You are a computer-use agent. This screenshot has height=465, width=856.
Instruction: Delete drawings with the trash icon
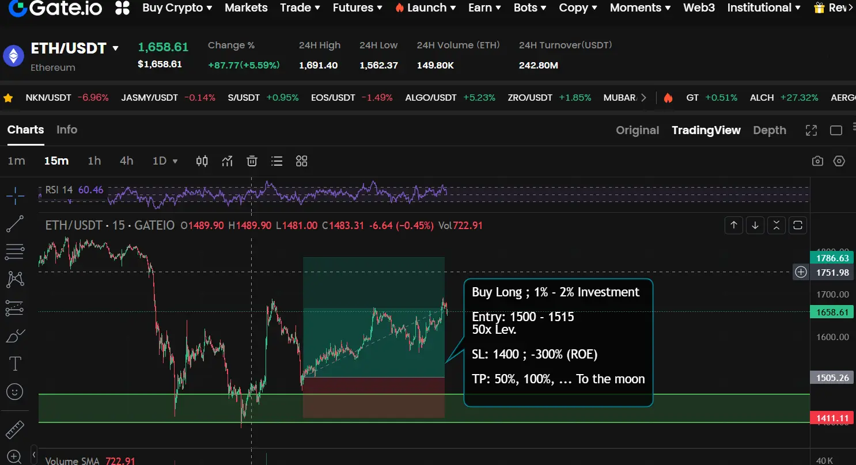(x=252, y=161)
